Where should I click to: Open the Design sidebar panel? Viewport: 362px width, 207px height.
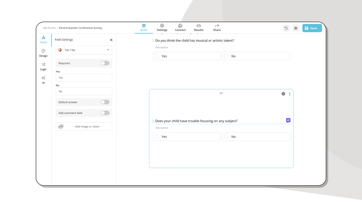pyautogui.click(x=43, y=53)
